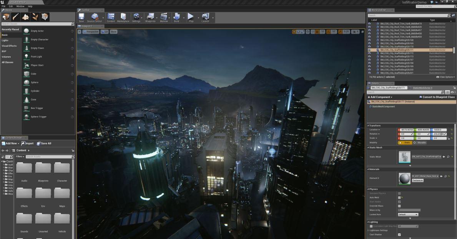Viewport: 457px width, 239px height.
Task: Open the Window menu
Action: pos(20,6)
